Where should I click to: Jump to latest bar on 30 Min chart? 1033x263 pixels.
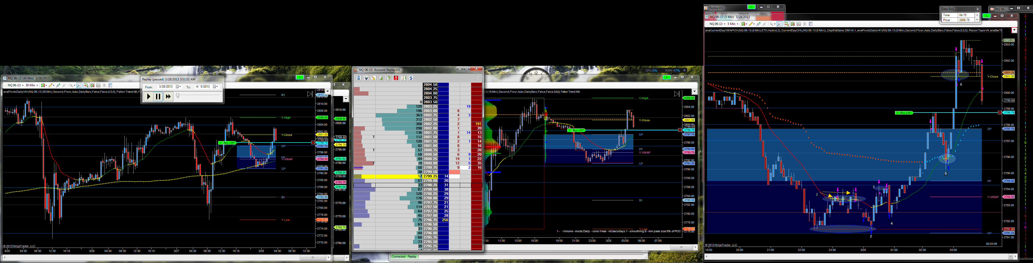pyautogui.click(x=310, y=94)
